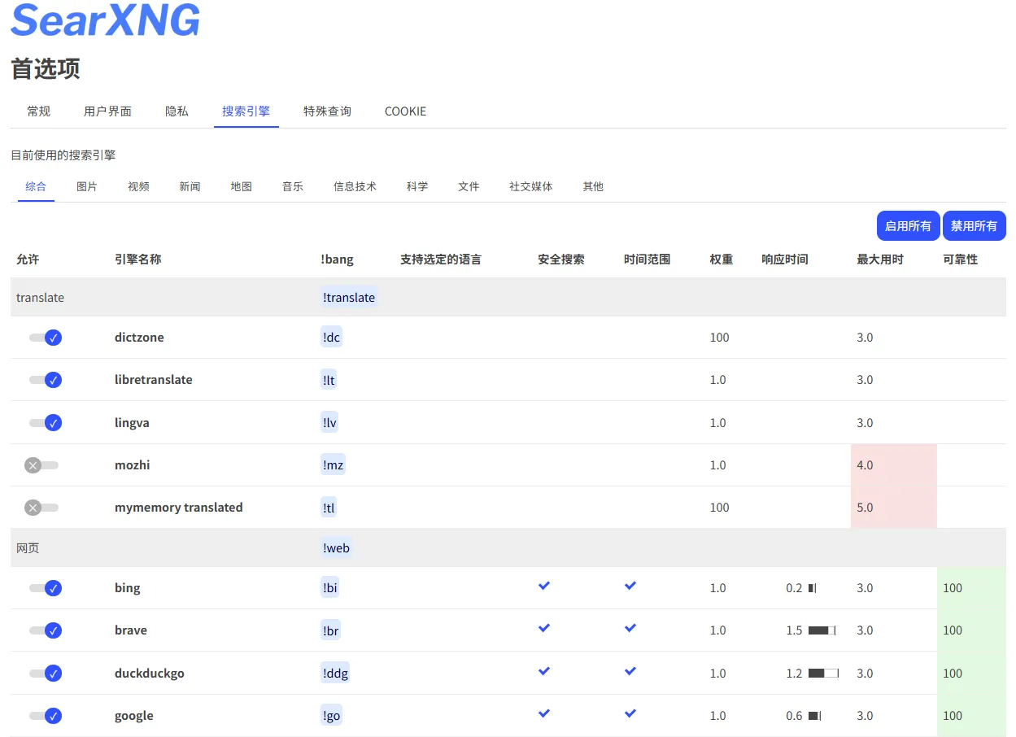Viewport: 1016px width, 737px height.
Task: Turn off the libretranslate engine
Action: [46, 380]
